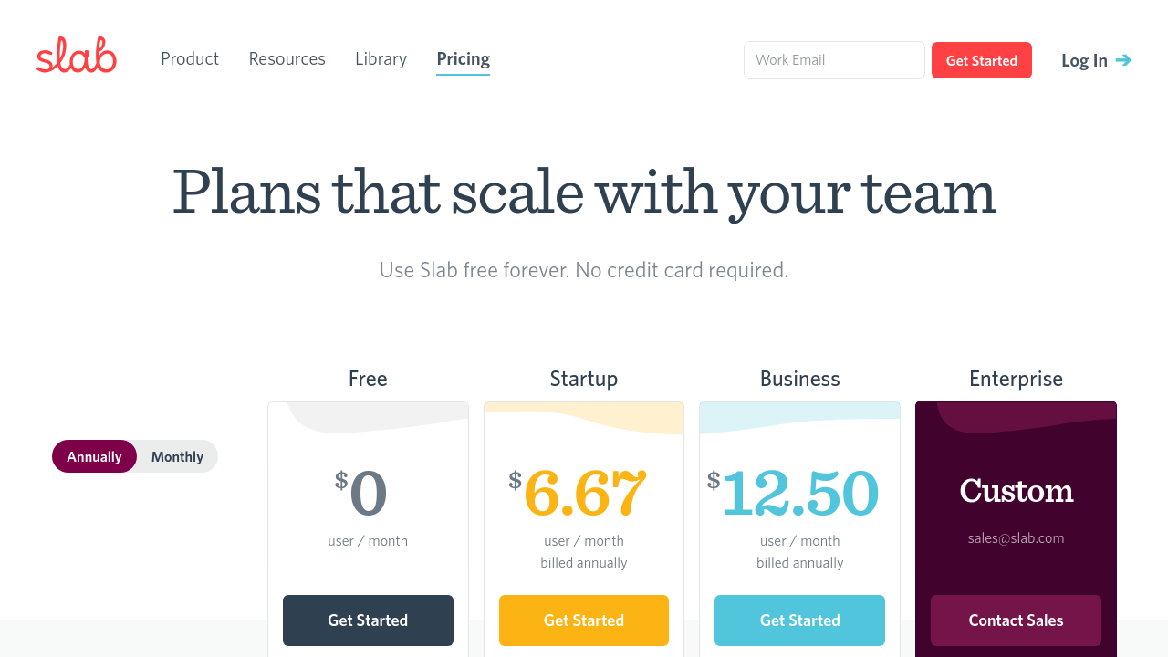Open the sales@slab.com email link
The image size is (1168, 657).
coord(1016,538)
